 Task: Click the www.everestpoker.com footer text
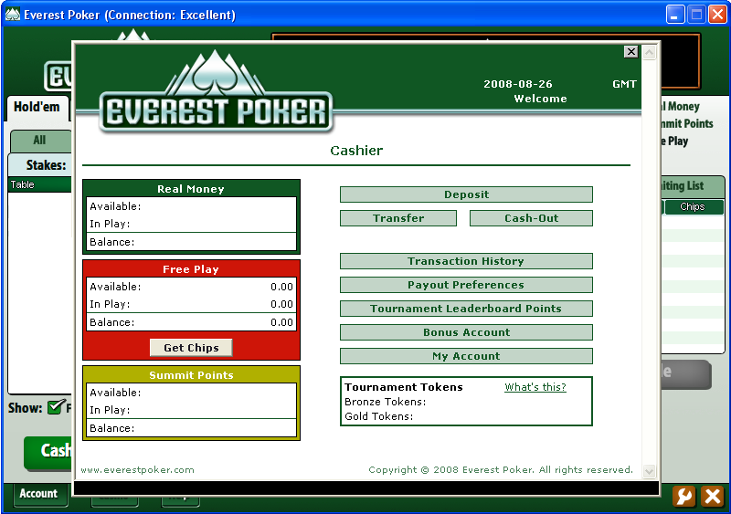click(x=138, y=470)
